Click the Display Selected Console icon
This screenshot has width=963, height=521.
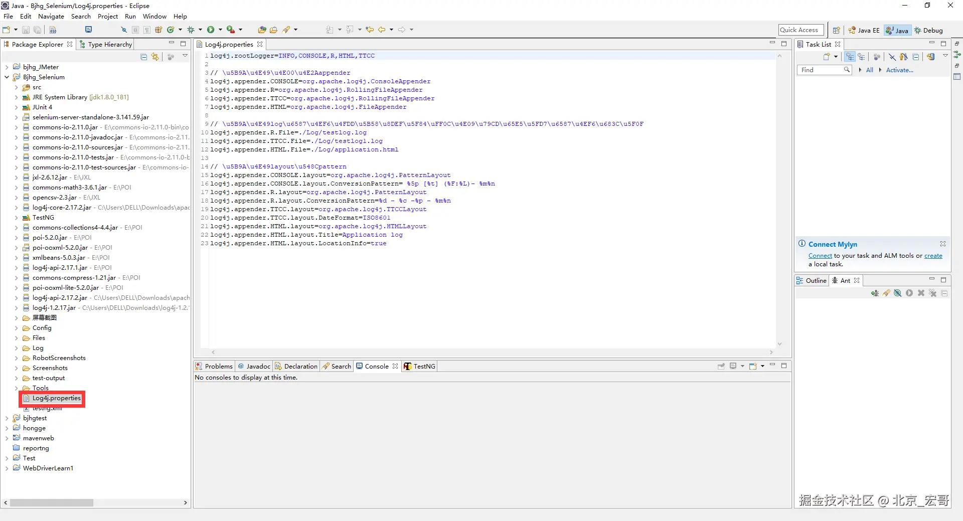(x=733, y=366)
